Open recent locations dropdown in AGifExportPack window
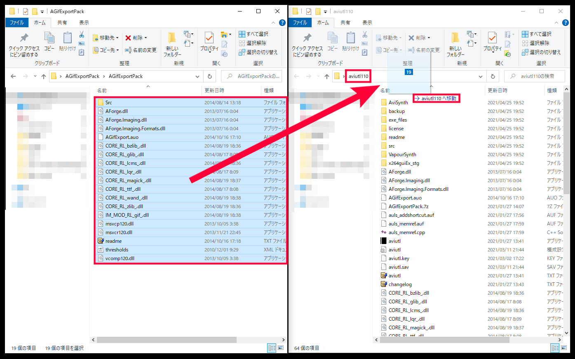 (35, 76)
